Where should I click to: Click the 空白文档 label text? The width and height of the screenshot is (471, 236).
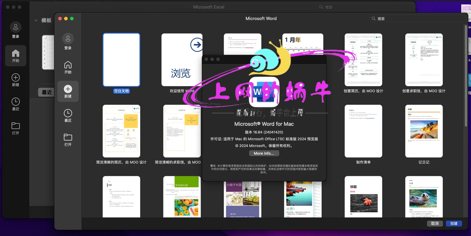[x=121, y=91]
